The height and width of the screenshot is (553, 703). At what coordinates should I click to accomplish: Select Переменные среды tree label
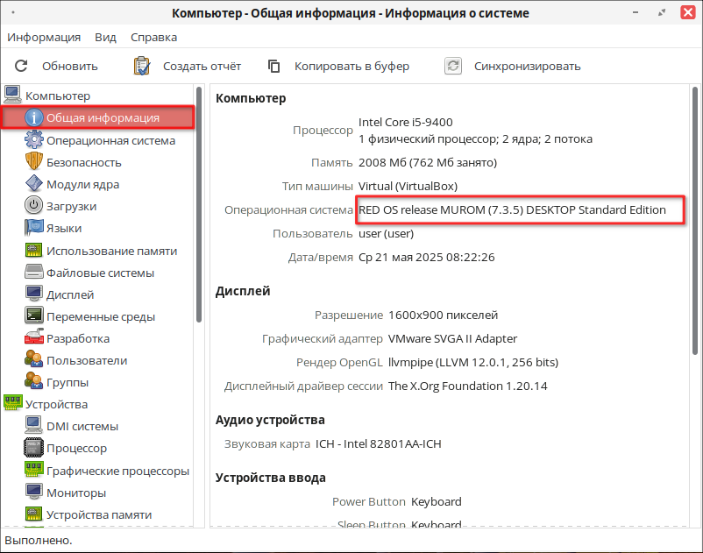[x=101, y=316]
